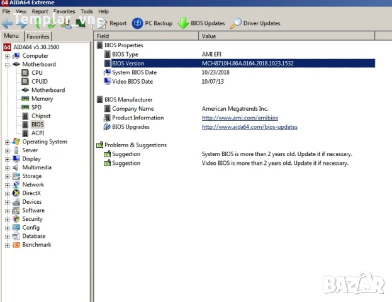The width and height of the screenshot is (392, 302).
Task: Click the Server tree icon
Action: (x=16, y=150)
